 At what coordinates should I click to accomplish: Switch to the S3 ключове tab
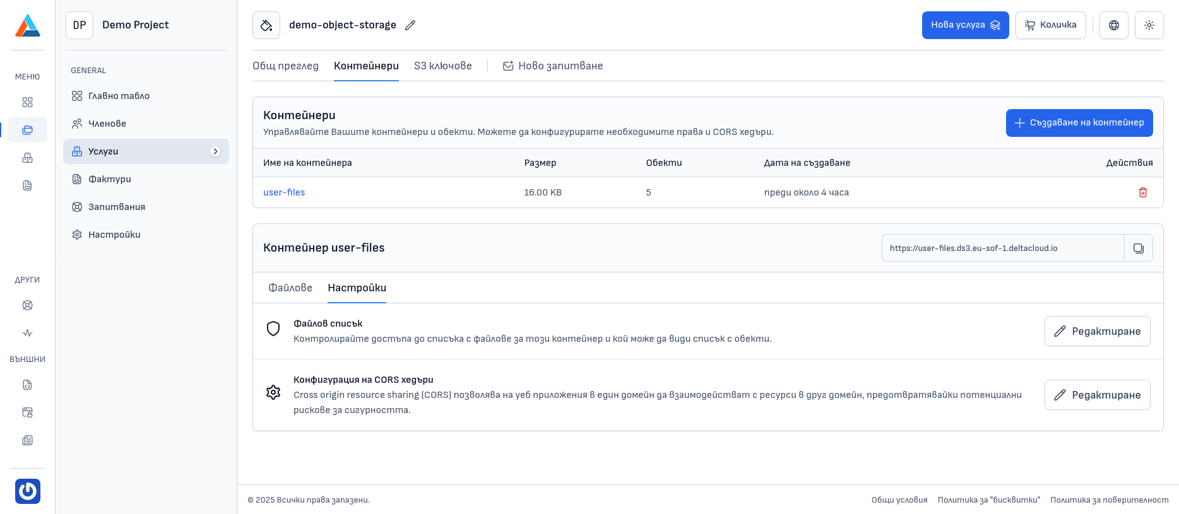tap(442, 66)
